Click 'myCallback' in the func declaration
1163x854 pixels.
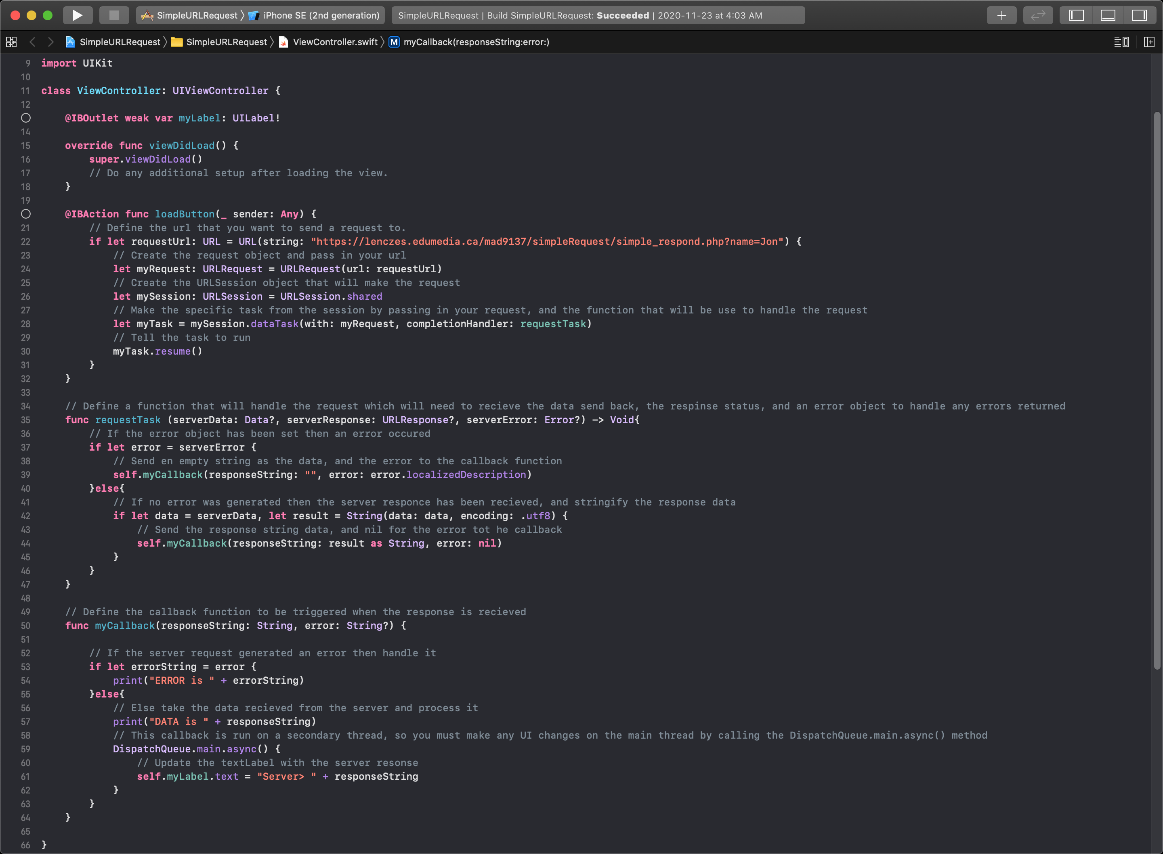point(125,626)
